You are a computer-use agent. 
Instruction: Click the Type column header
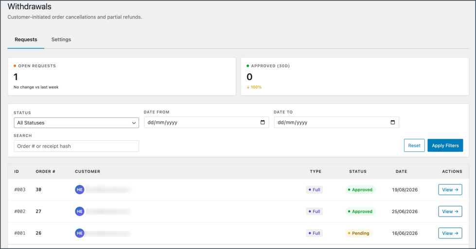[316, 171]
